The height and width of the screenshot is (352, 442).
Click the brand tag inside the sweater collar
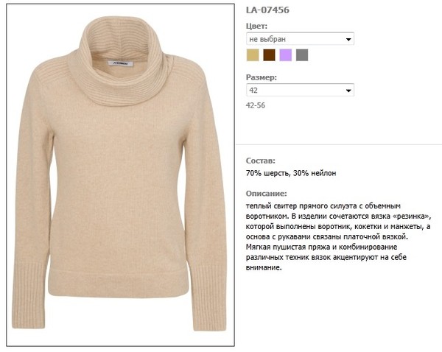click(120, 63)
